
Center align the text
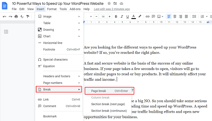(175, 16)
